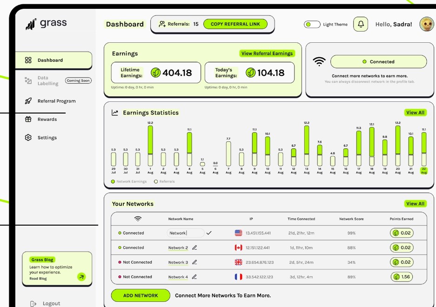
Task: Click IP address 13.451.155.441
Action: coord(258,233)
